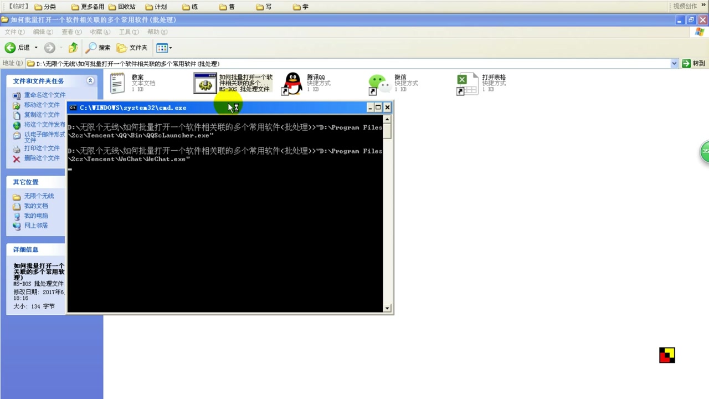Toggle the Folders (文件夹) pane button

tap(132, 48)
